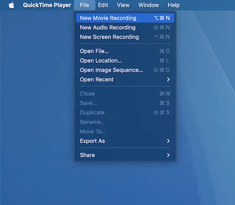Choose New Audio Recording
235x205 pixels.
tap(125, 27)
